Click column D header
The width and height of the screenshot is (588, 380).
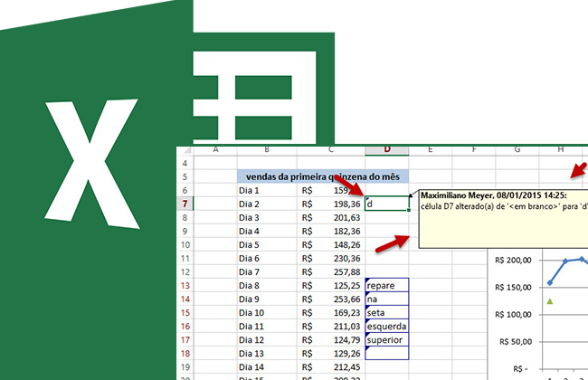387,149
